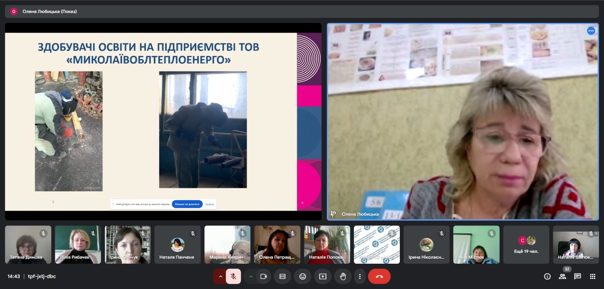Click the shared presentation slide view

coord(163,121)
